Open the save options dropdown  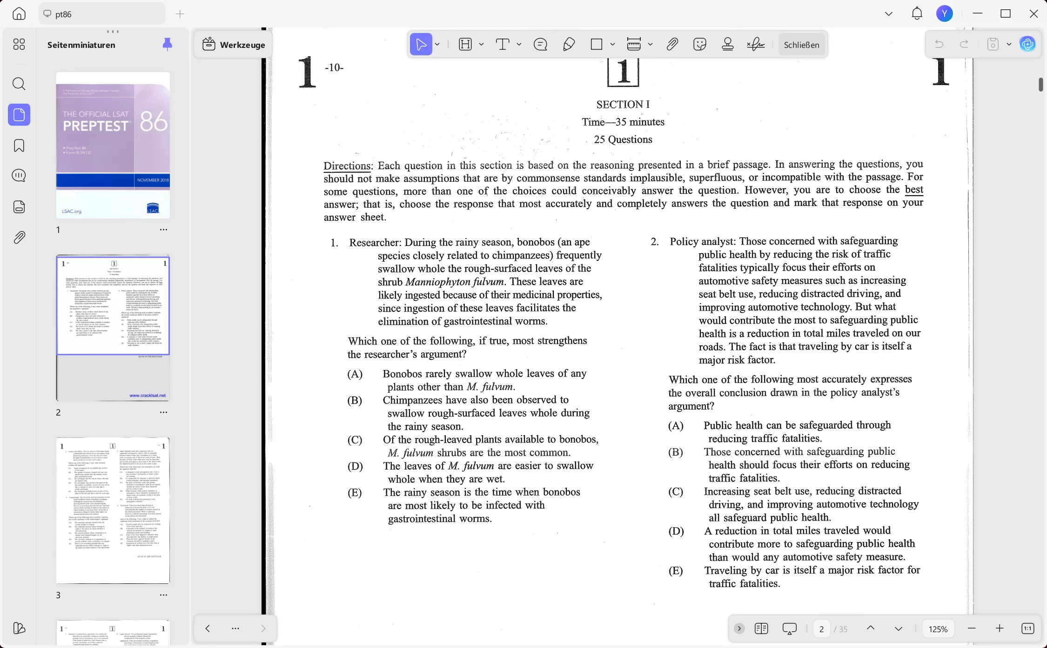pyautogui.click(x=1008, y=44)
